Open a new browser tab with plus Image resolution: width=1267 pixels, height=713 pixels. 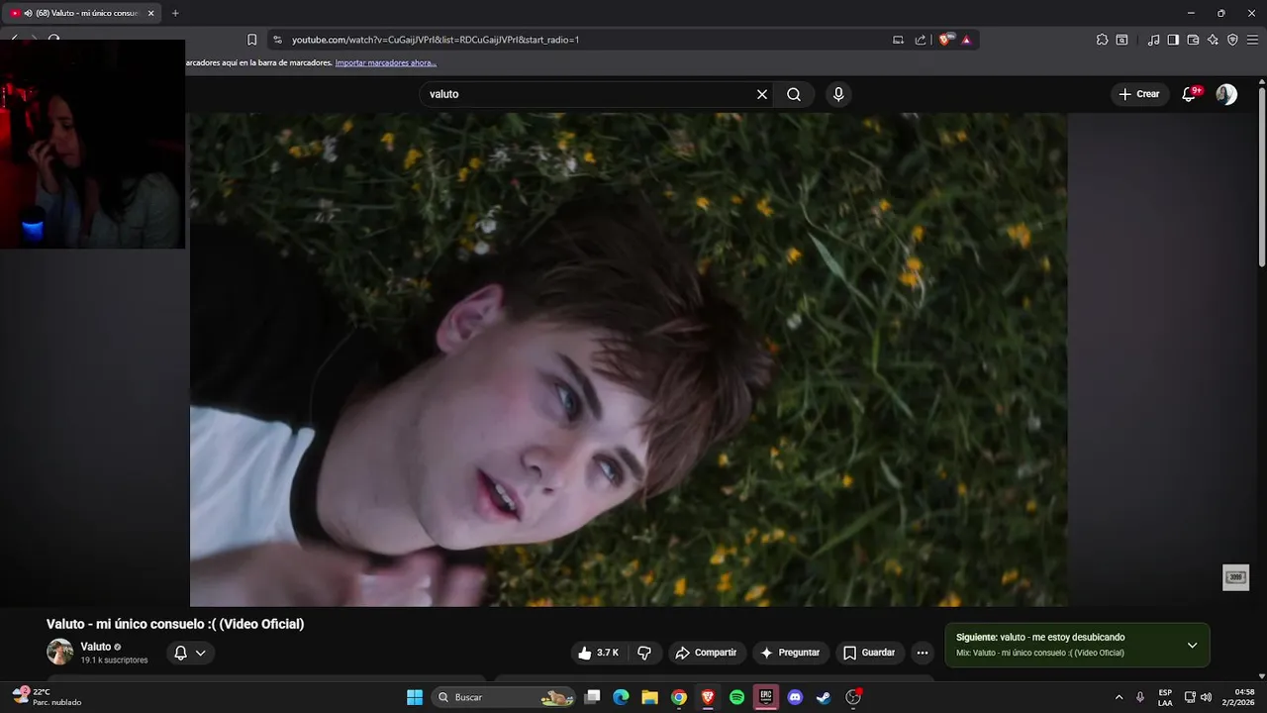tap(175, 13)
